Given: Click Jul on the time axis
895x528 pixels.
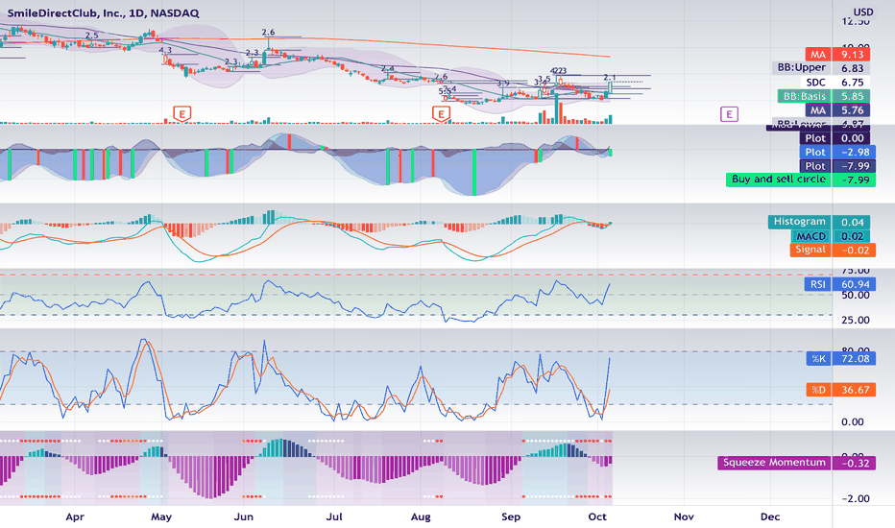Looking at the screenshot, I should coord(334,516).
